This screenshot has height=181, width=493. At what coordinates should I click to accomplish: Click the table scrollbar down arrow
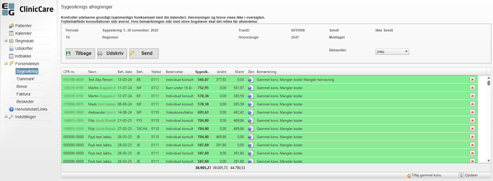[x=489, y=161]
